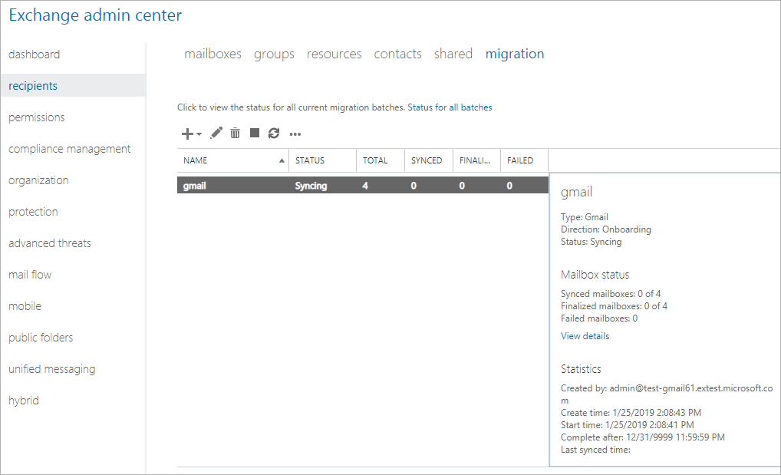The width and height of the screenshot is (781, 475).
Task: Go to the shared tab
Action: coord(453,54)
